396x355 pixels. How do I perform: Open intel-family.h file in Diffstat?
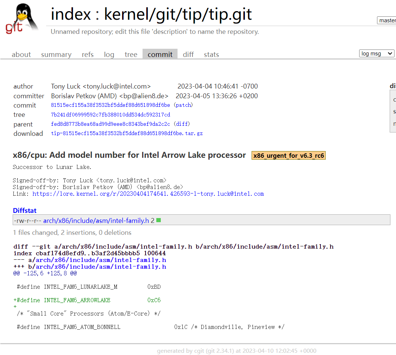coord(96,221)
